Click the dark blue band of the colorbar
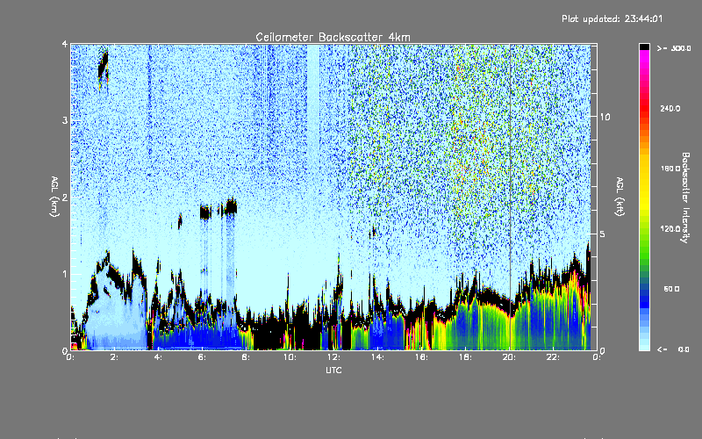 click(644, 300)
